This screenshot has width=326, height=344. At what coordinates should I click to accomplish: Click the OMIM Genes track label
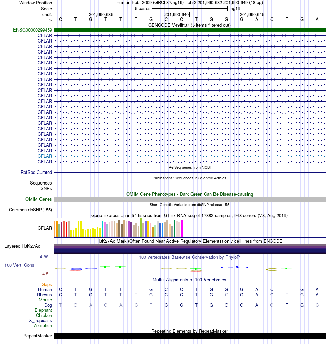pyautogui.click(x=39, y=199)
